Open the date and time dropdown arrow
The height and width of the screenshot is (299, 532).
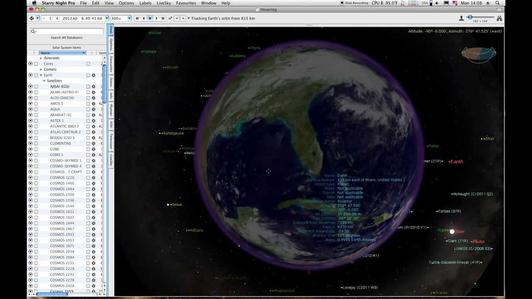click(x=107, y=18)
